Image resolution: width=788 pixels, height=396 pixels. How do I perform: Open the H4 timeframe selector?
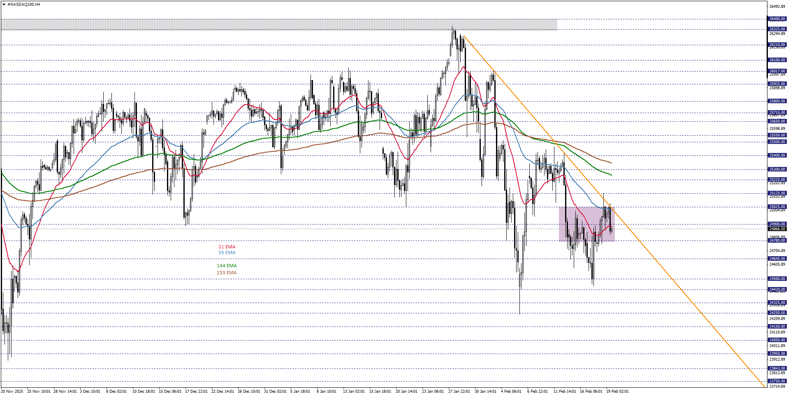point(38,3)
